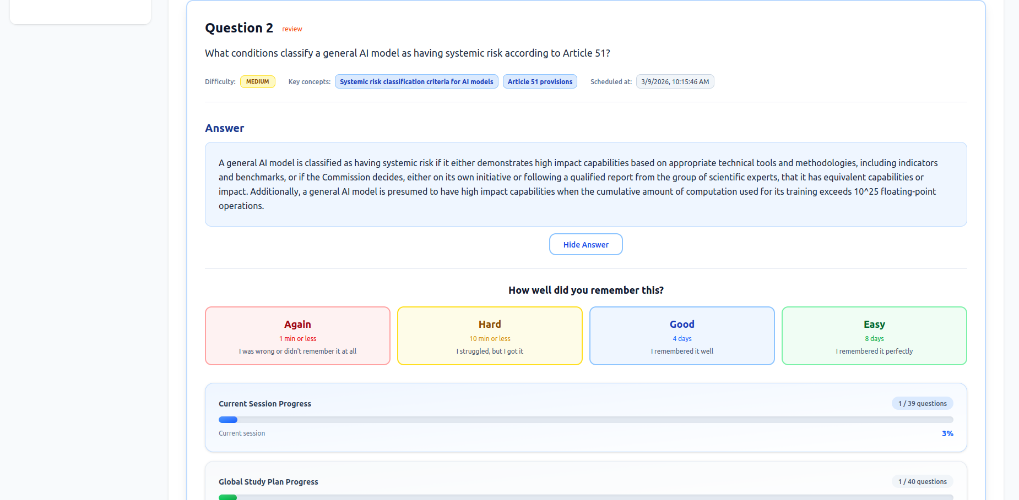
Task: Click the Global Study Plan progress bar
Action: point(586,497)
